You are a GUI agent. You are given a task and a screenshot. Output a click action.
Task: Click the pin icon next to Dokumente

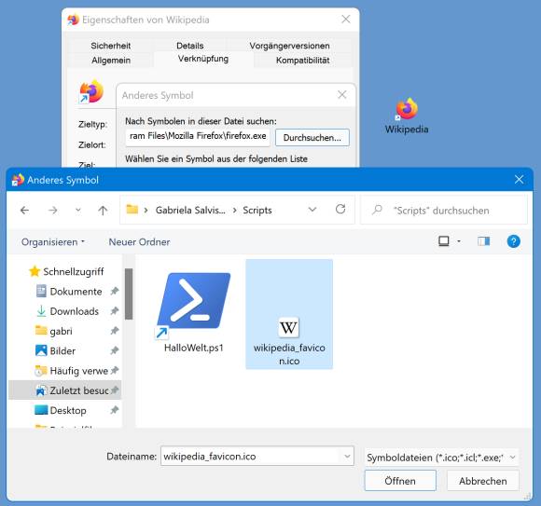pos(115,292)
